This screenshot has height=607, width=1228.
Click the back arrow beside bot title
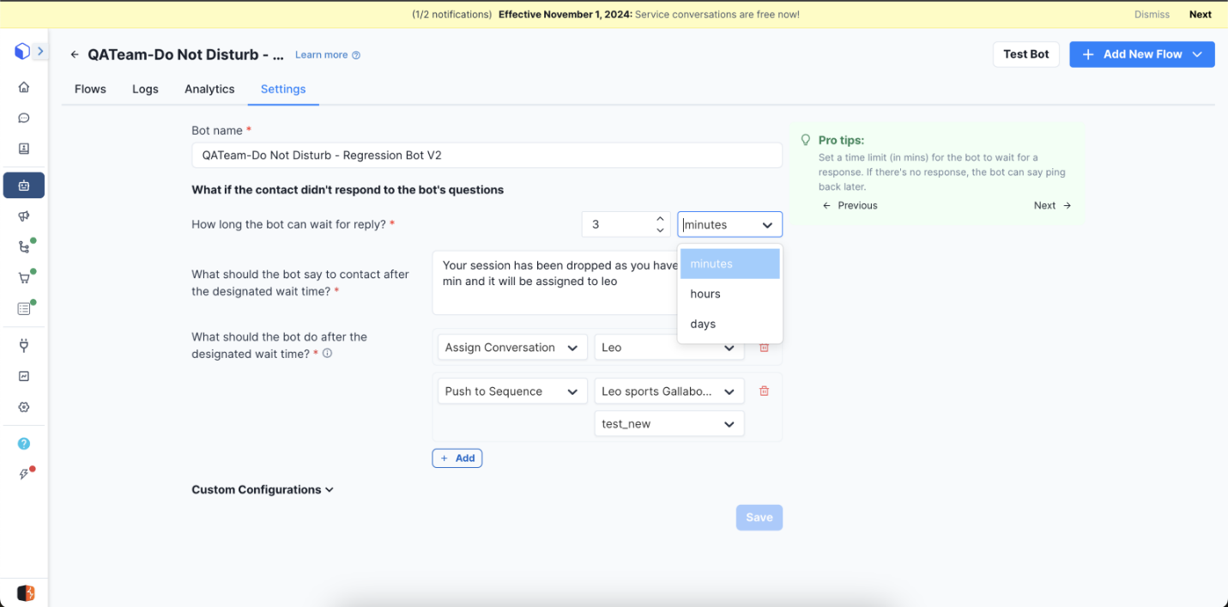(75, 55)
